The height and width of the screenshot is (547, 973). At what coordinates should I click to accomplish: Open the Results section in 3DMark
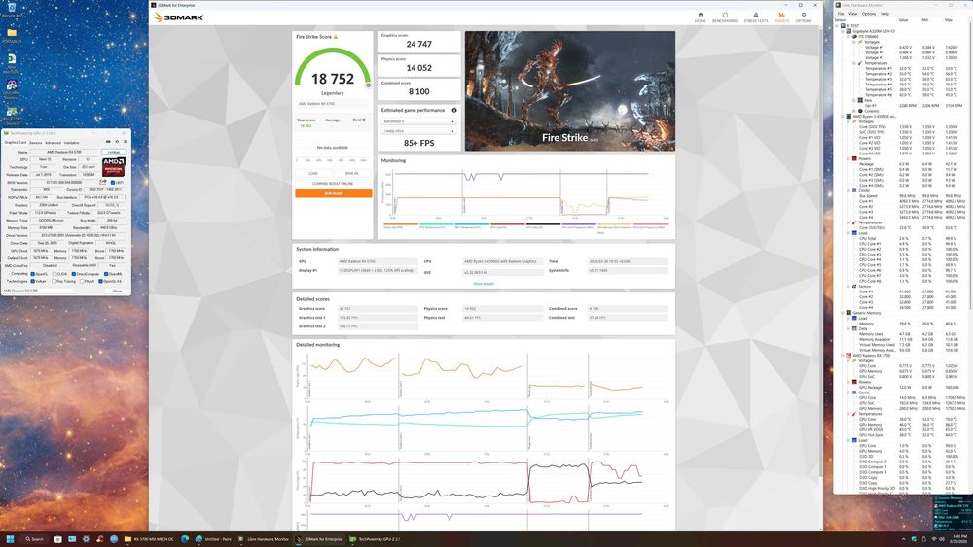[x=782, y=17]
